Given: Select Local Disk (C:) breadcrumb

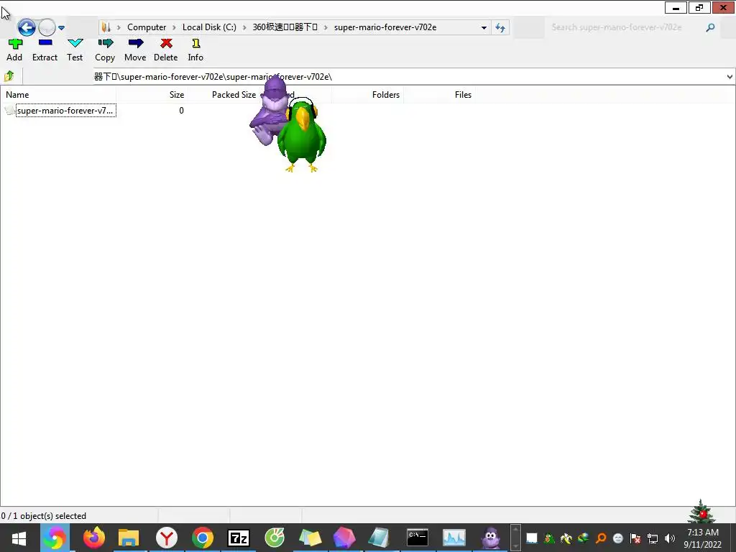Looking at the screenshot, I should pyautogui.click(x=209, y=27).
